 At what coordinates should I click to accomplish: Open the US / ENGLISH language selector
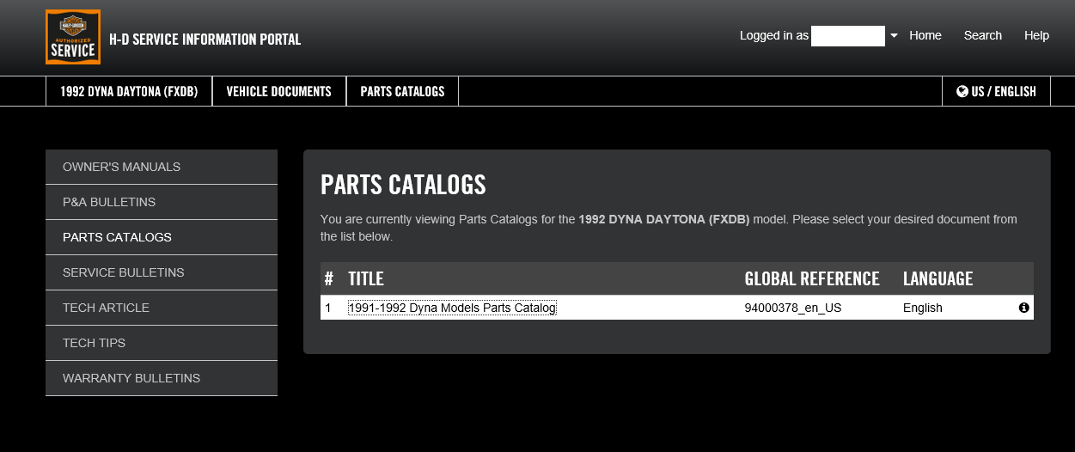(996, 91)
